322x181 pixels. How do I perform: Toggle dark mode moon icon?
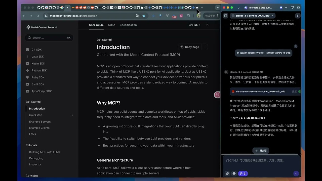(x=208, y=25)
